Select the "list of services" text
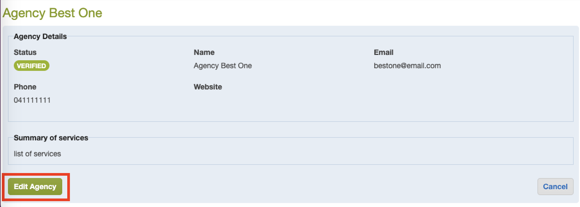This screenshot has height=207, width=580. [37, 154]
